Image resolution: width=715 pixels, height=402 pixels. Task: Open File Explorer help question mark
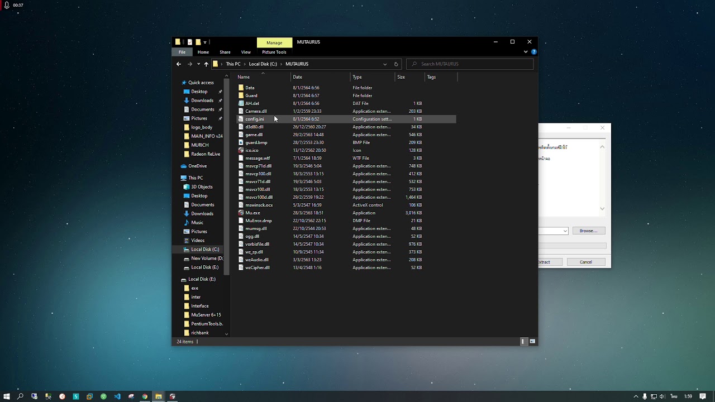(x=534, y=52)
